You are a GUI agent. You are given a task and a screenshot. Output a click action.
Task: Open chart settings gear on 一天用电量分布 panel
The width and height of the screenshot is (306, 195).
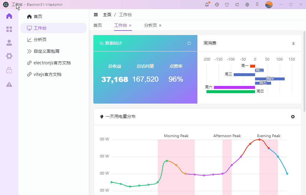(293, 116)
